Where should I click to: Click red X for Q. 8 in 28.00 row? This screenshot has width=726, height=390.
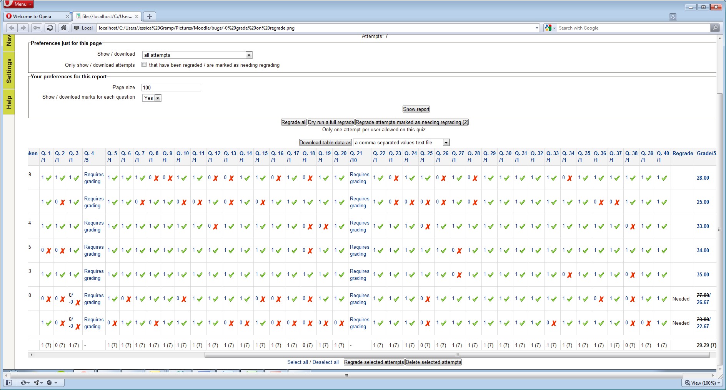[x=156, y=178]
